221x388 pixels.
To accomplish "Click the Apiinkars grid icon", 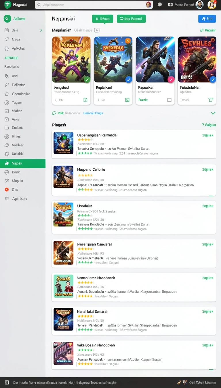I will click(x=7, y=199).
